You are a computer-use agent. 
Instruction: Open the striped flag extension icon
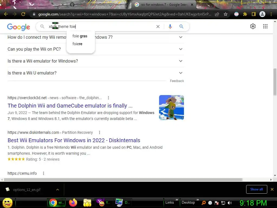point(236,14)
